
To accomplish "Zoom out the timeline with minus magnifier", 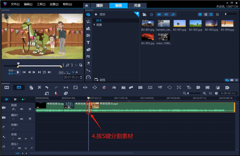I will click(185, 93).
